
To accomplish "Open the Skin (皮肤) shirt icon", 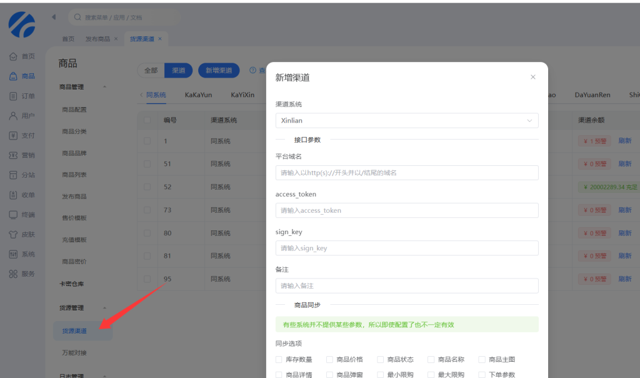I will (x=13, y=235).
